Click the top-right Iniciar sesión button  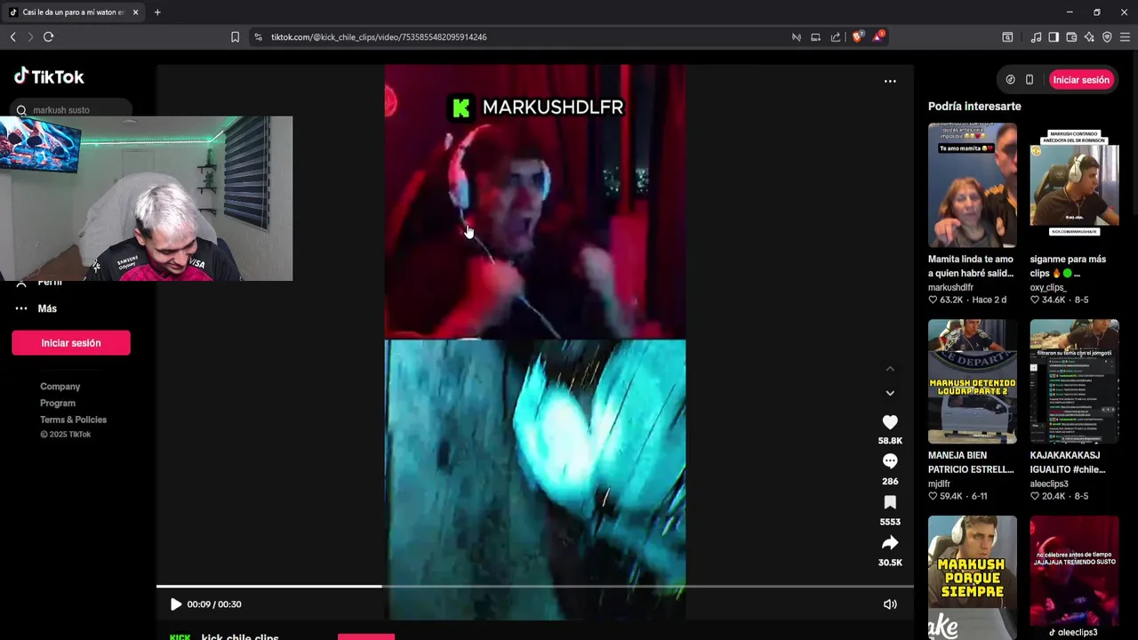coord(1081,80)
